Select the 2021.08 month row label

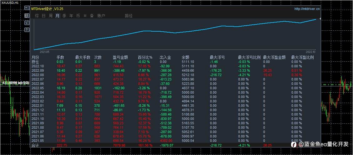point(37,127)
